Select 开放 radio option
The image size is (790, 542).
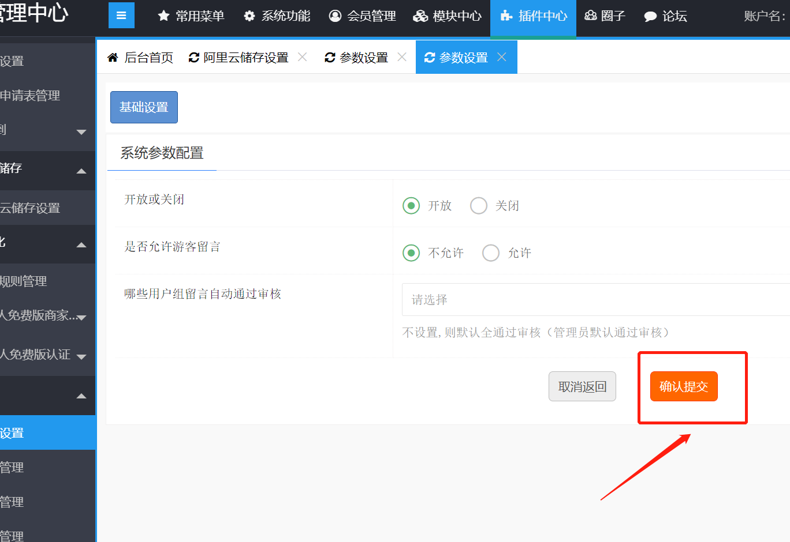411,206
